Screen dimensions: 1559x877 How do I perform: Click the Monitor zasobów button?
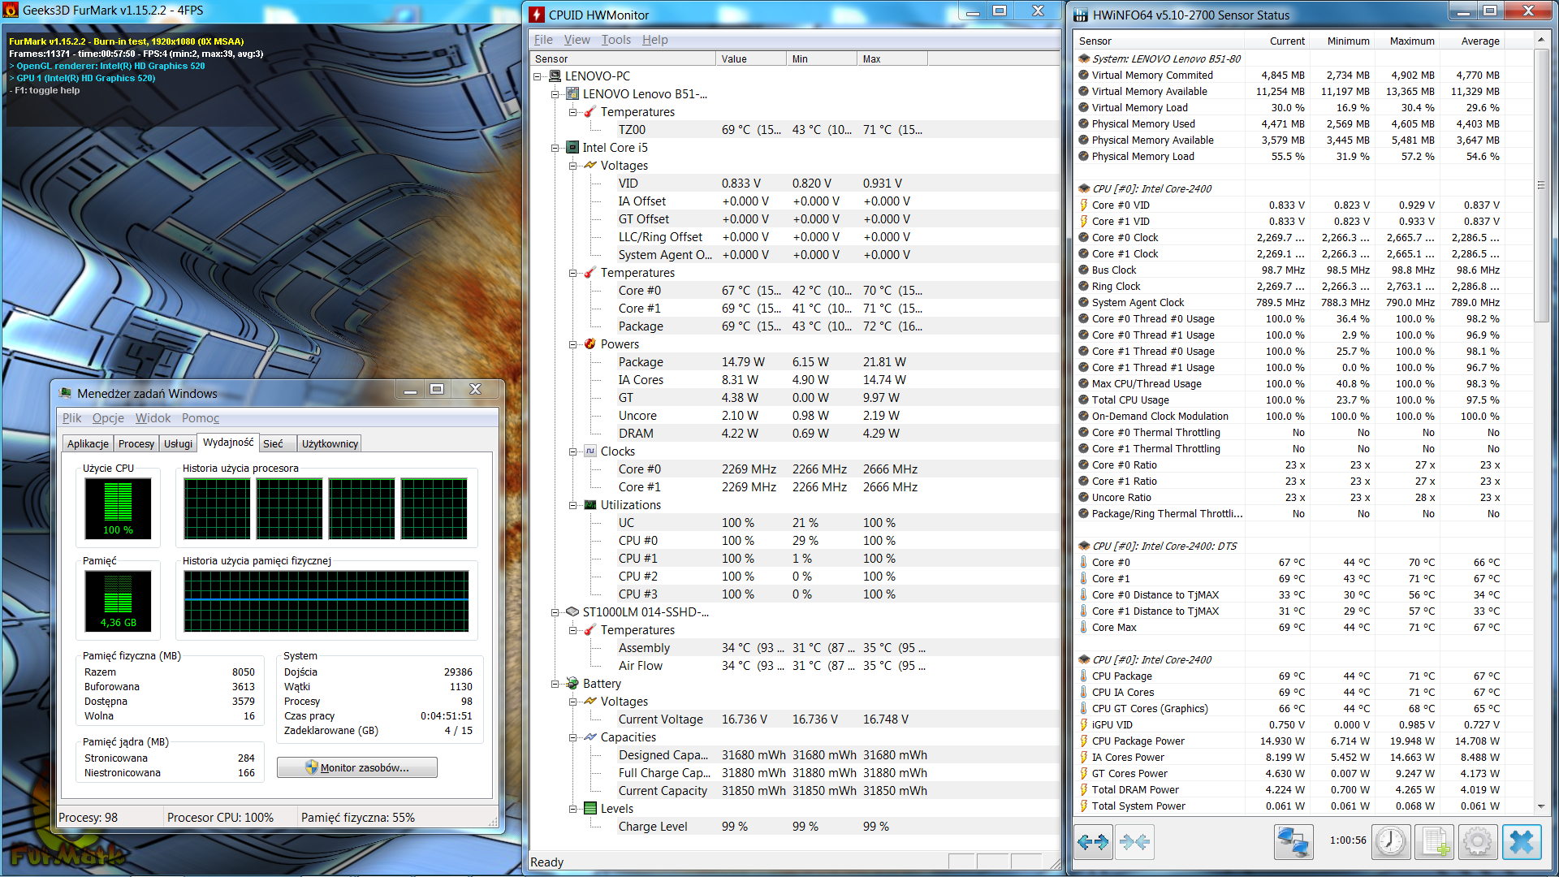357,767
